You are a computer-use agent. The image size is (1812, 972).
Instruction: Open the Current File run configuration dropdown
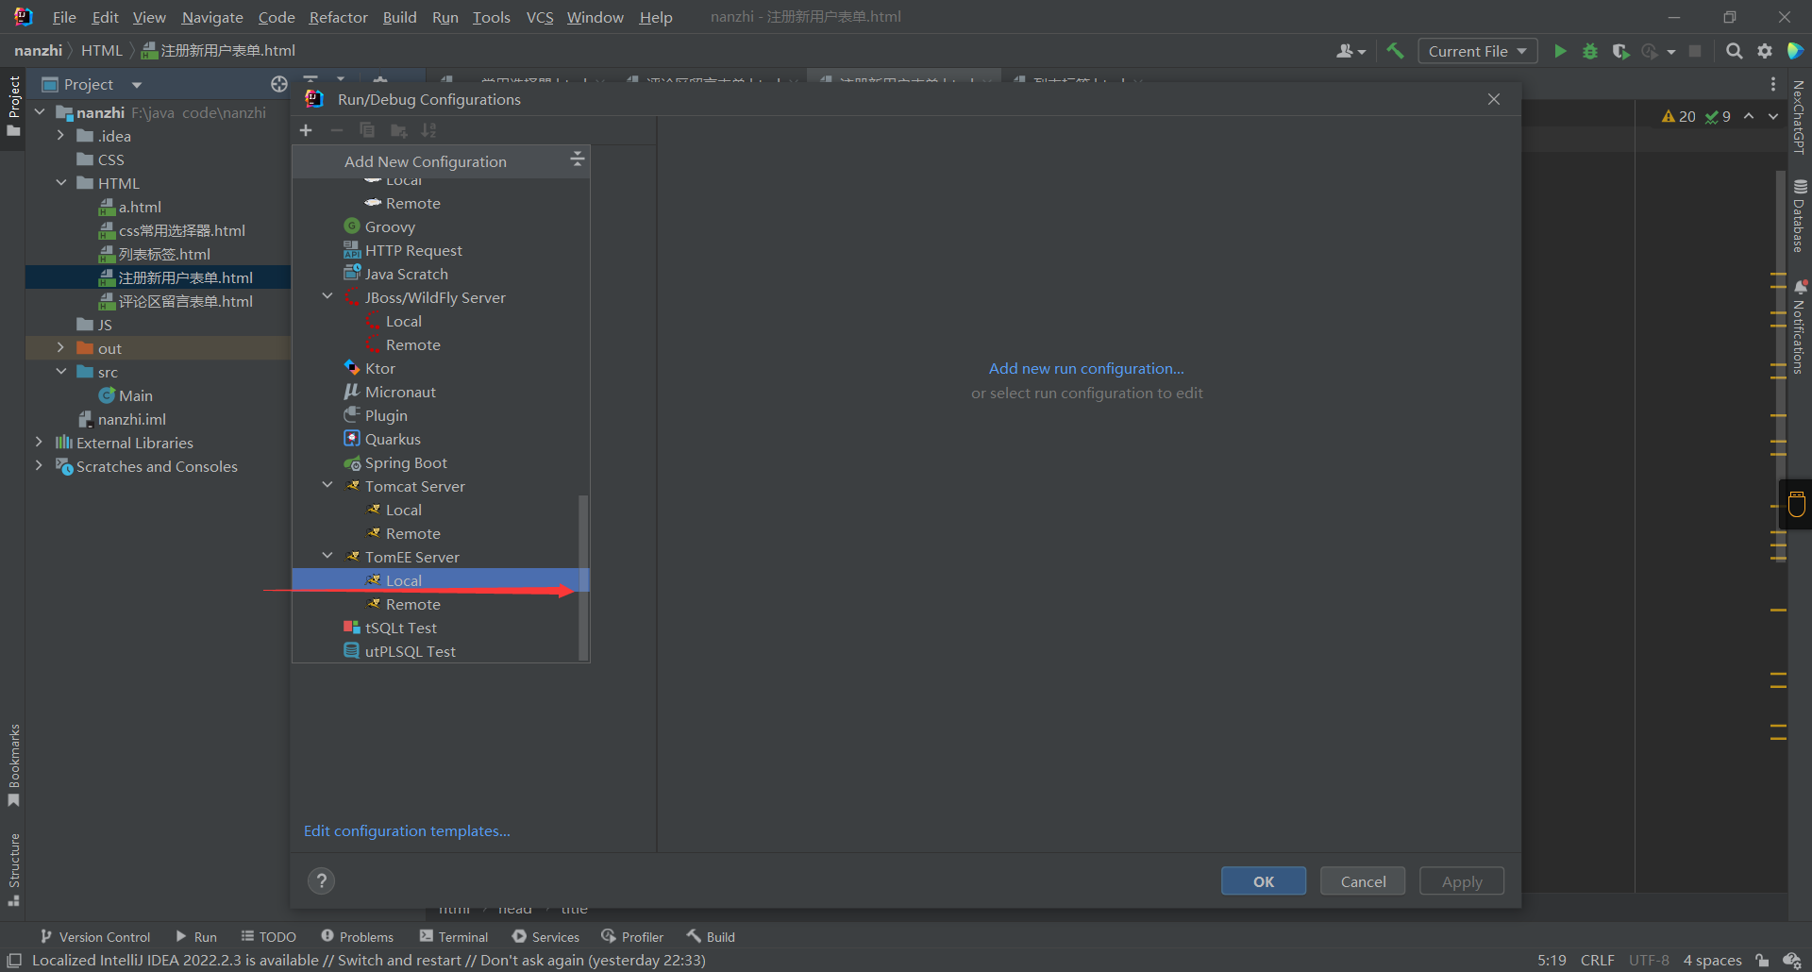coord(1477,51)
